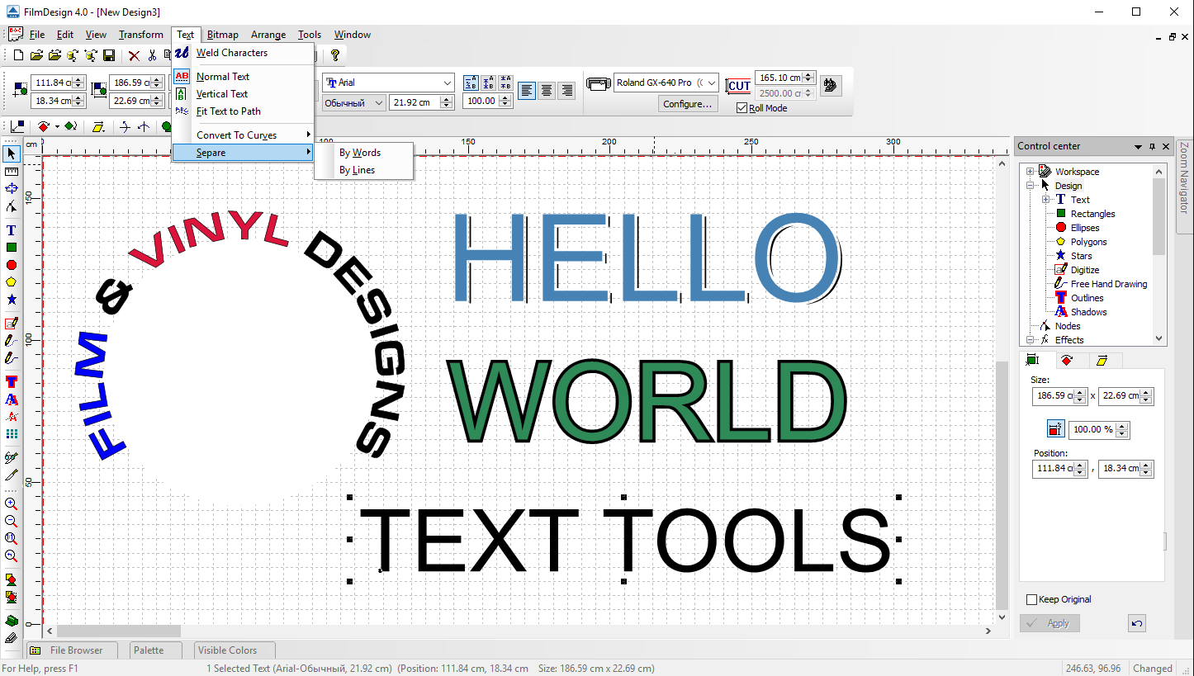Select the Text tool in left toolbar

(x=12, y=230)
